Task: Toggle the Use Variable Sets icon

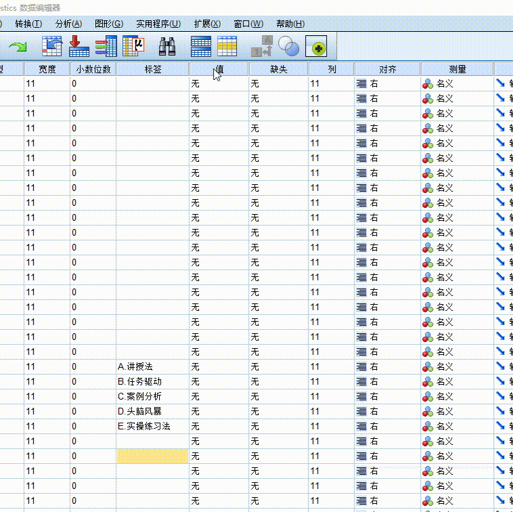Action: pyautogui.click(x=316, y=47)
